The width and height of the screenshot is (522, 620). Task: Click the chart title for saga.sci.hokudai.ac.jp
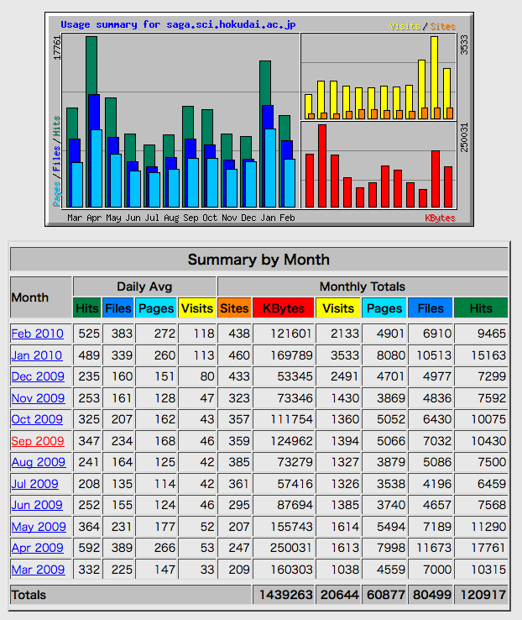tap(178, 24)
